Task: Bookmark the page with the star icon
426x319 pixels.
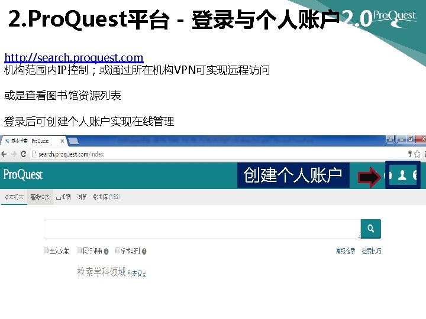Action: click(x=417, y=154)
